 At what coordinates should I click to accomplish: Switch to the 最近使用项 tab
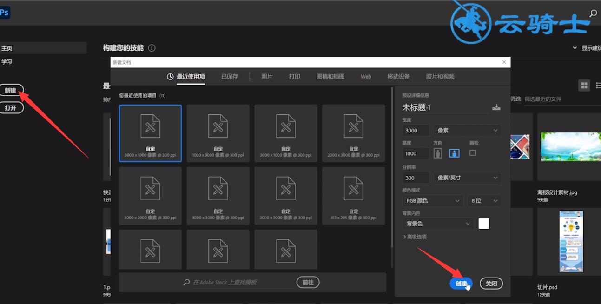point(186,76)
